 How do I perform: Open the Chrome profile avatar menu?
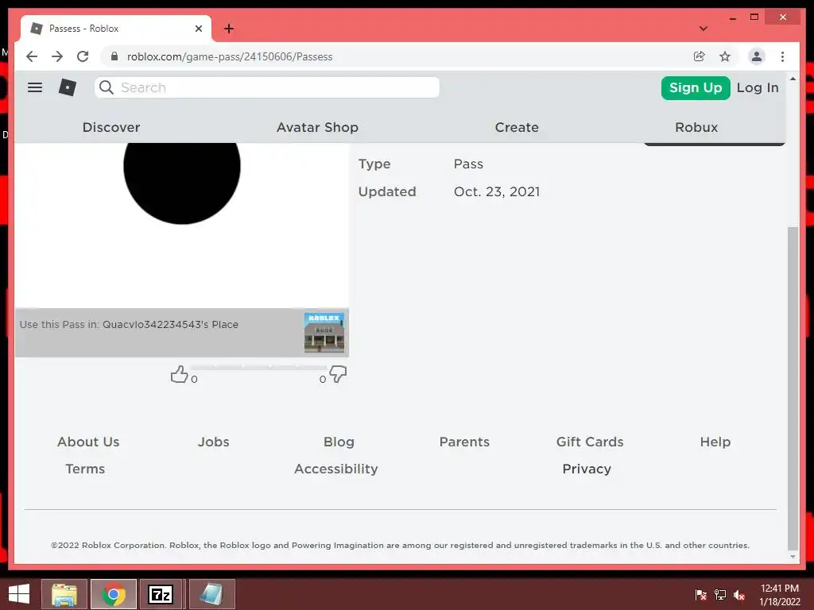[757, 56]
